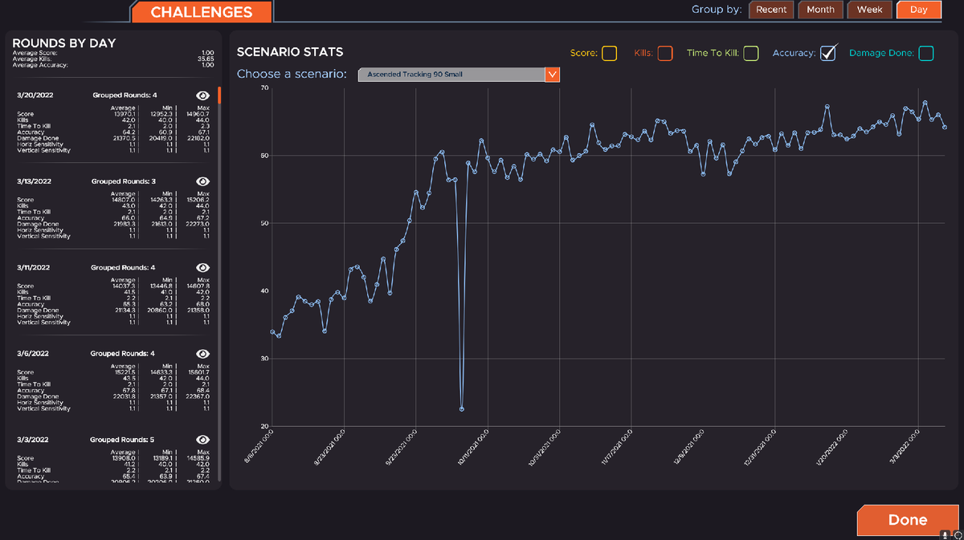Image resolution: width=964 pixels, height=540 pixels.
Task: Select the 3/20/2022 date entry
Action: point(34,95)
